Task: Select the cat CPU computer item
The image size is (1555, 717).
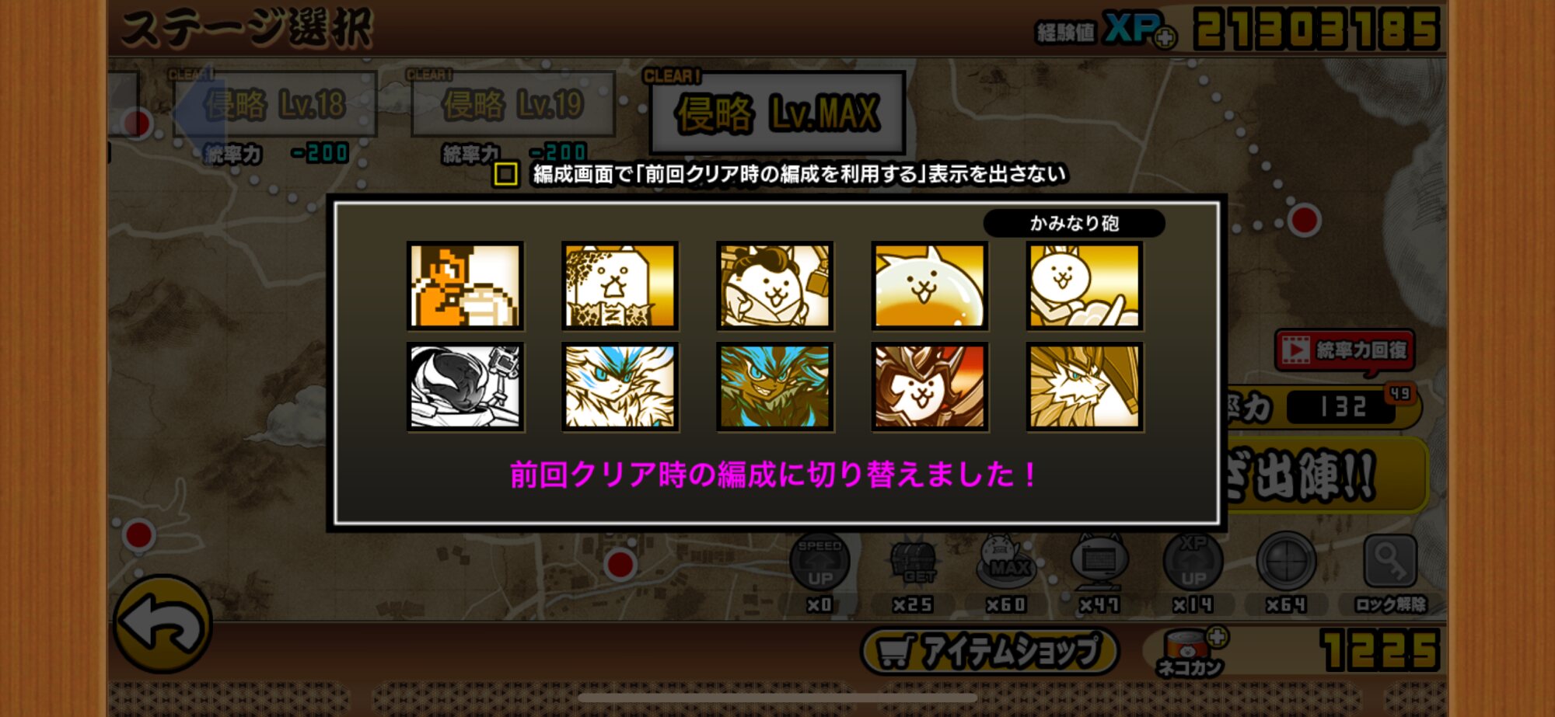Action: pos(1099,562)
